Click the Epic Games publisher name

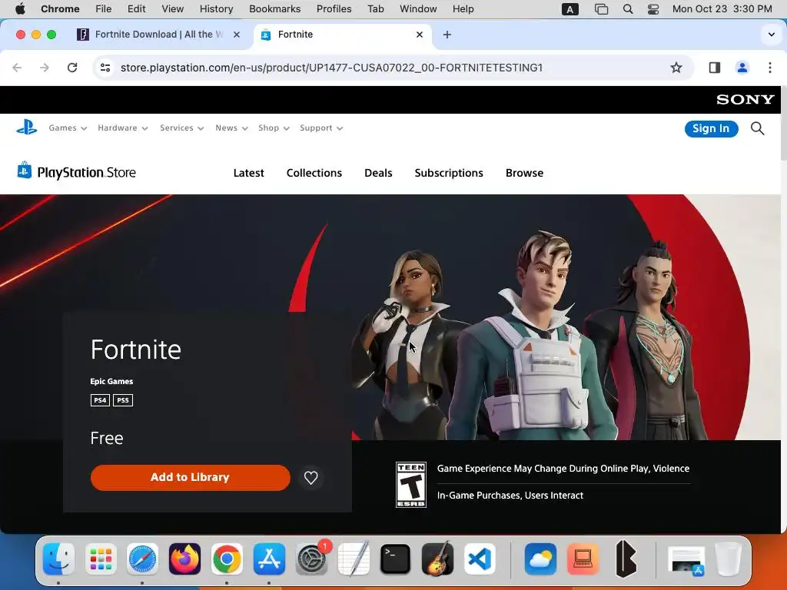111,381
